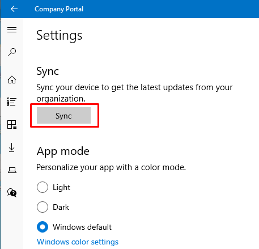This screenshot has height=249, width=259.
Task: Open the hamburger navigation menu
Action: coord(12,29)
